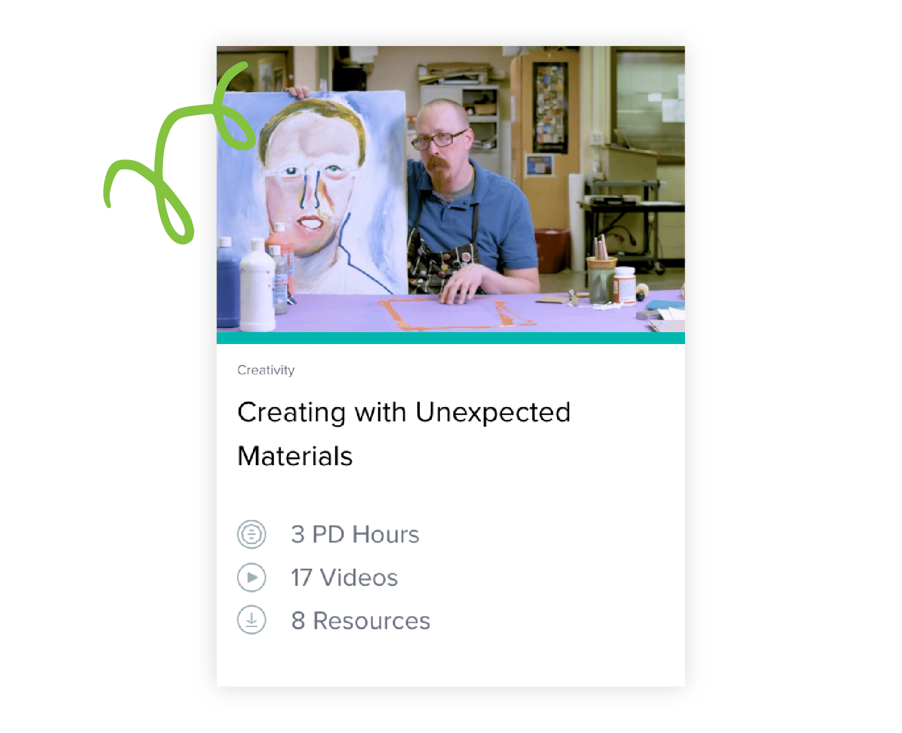This screenshot has height=733, width=902.
Task: Click the 17 Videos text
Action: [344, 577]
